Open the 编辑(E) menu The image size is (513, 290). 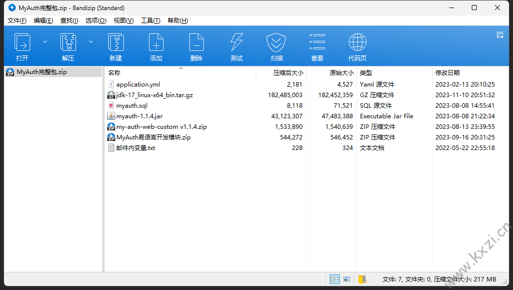43,21
